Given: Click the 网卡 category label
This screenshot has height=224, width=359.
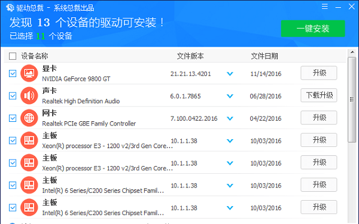Looking at the screenshot, I should [50, 113].
